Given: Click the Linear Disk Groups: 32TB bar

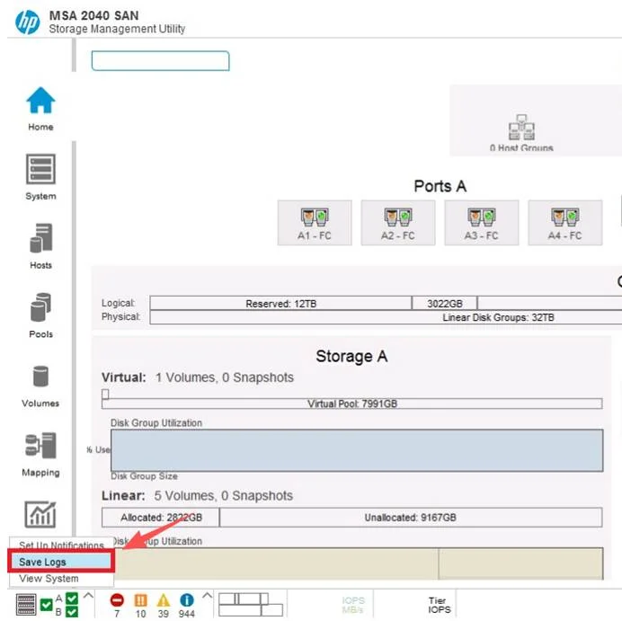Looking at the screenshot, I should pos(386,317).
